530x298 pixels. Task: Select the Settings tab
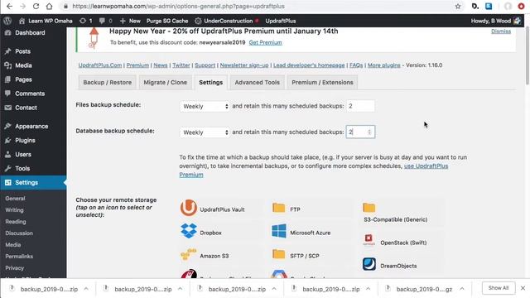pyautogui.click(x=210, y=83)
